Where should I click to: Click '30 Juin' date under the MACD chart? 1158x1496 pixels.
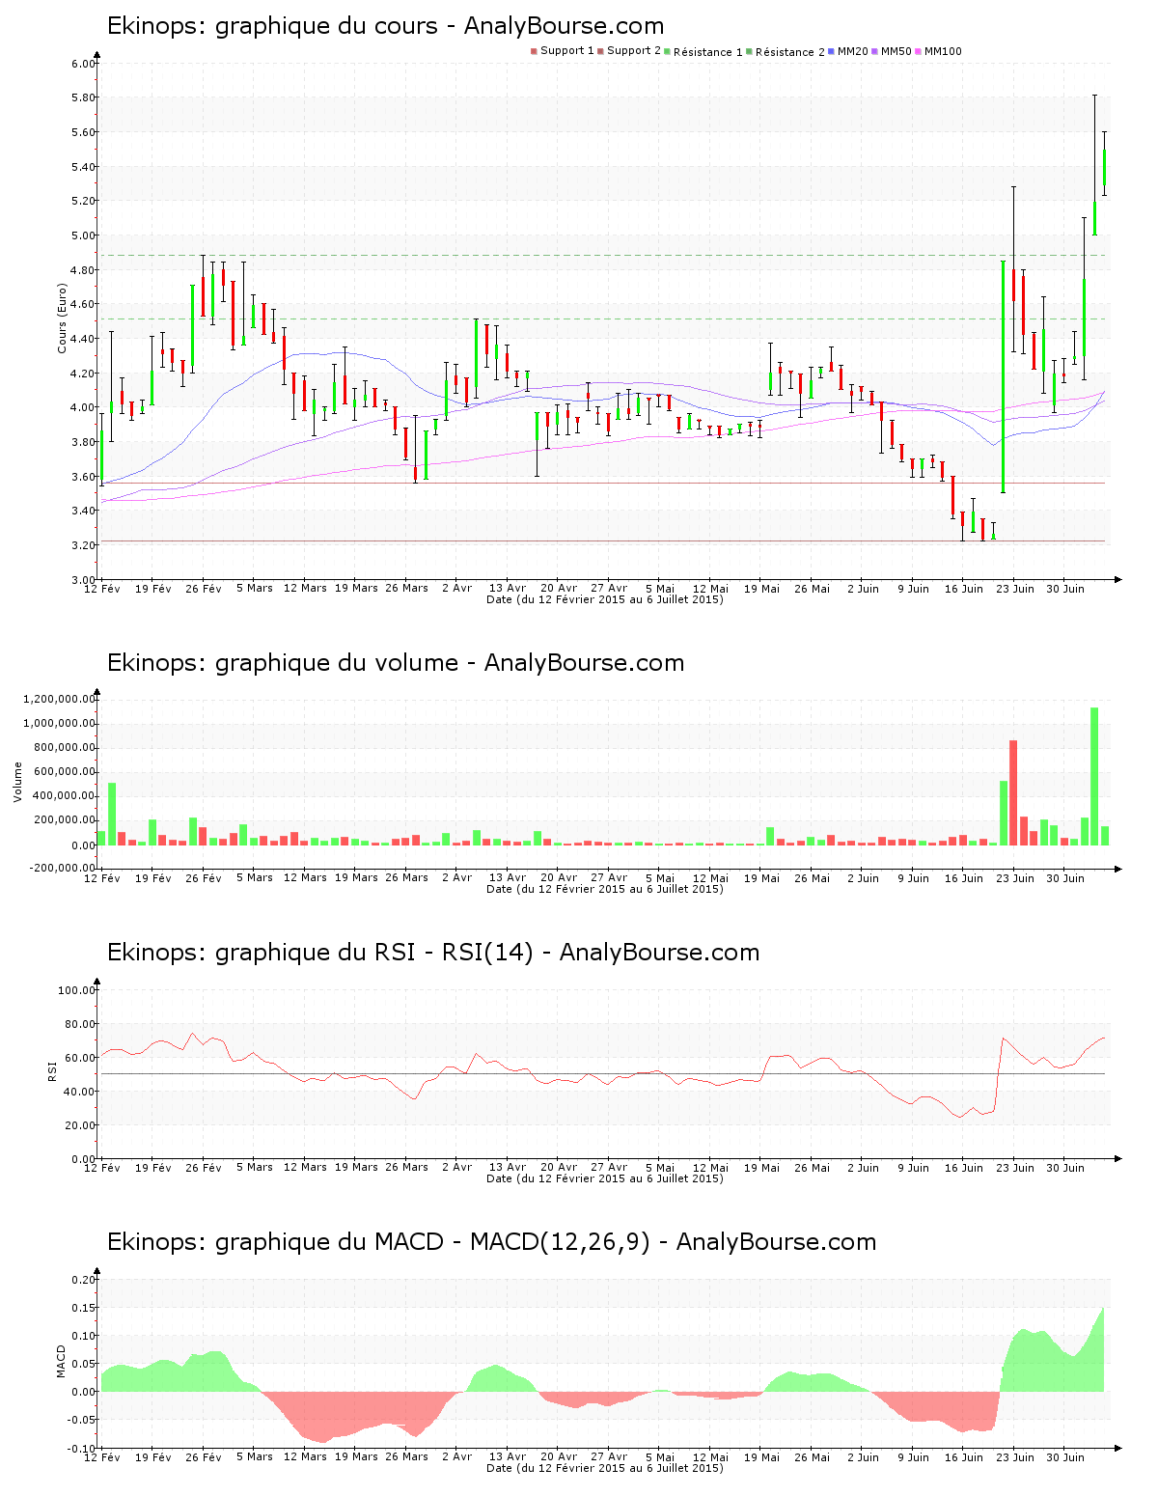point(1065,1457)
